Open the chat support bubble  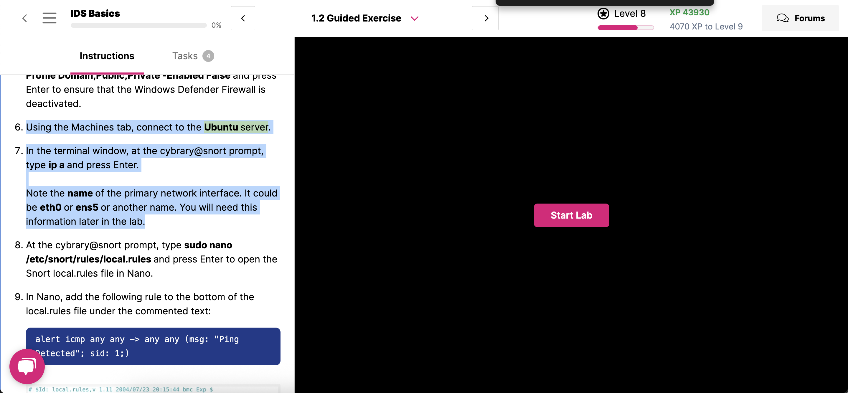[27, 366]
